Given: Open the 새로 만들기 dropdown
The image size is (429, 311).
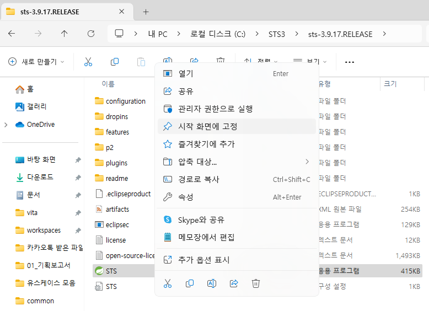Looking at the screenshot, I should [x=36, y=62].
